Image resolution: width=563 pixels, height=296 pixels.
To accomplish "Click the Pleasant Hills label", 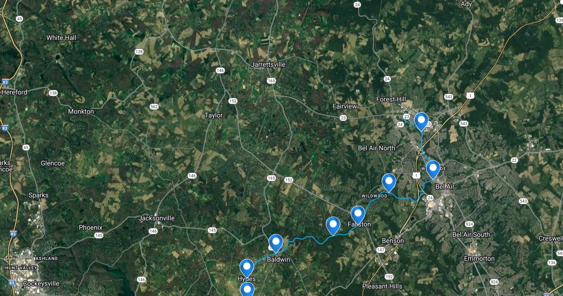I will tap(382, 286).
